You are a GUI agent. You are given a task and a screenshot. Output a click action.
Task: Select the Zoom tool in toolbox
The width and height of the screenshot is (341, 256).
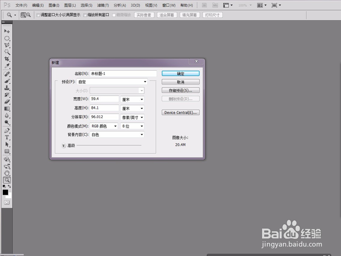pyautogui.click(x=7, y=180)
